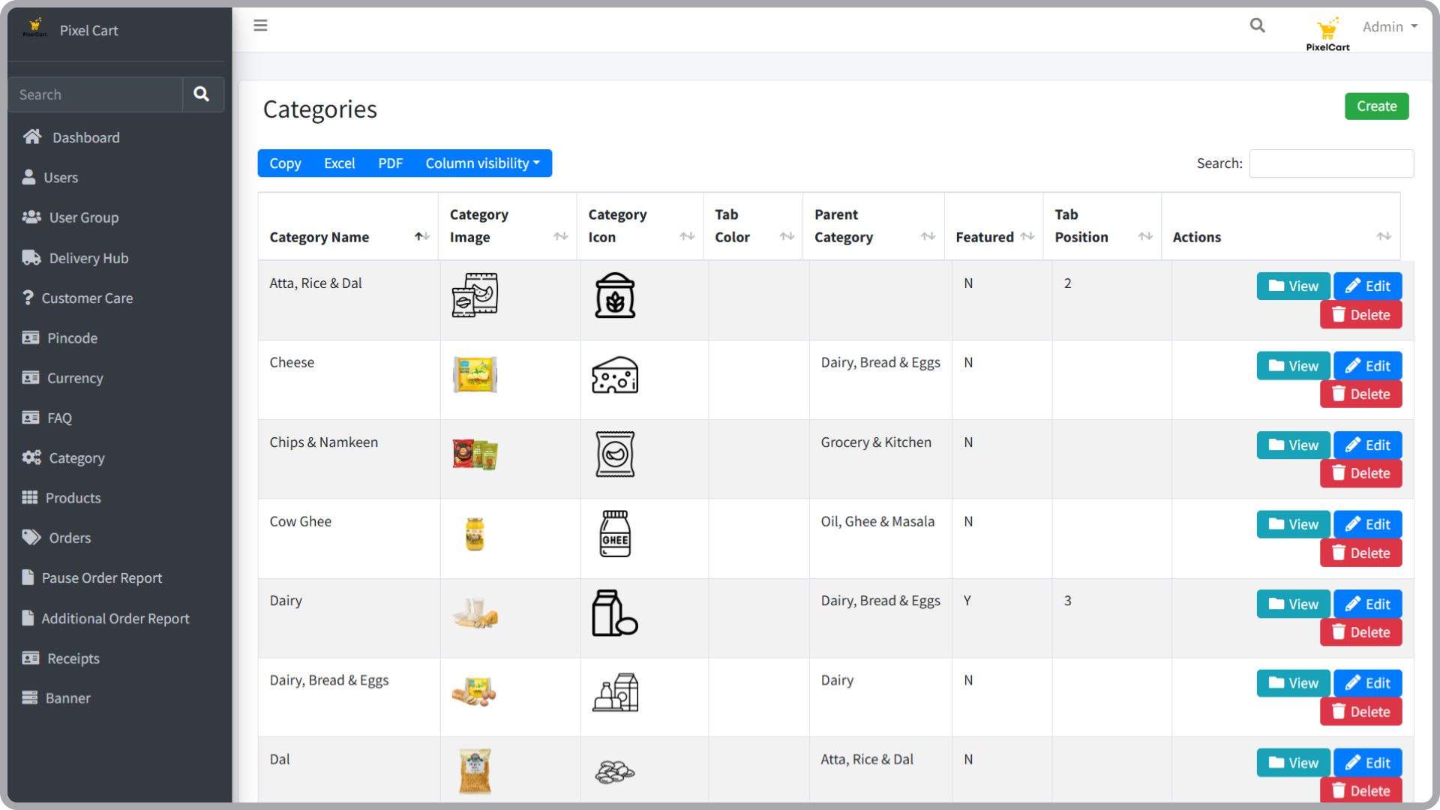Sort by Tab Position column
Image resolution: width=1440 pixels, height=810 pixels.
coord(1102,226)
